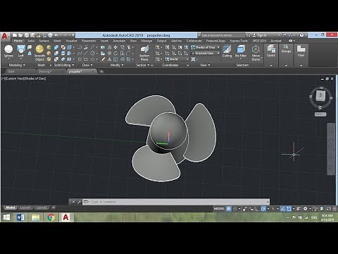Open the AutoCAD application menu logo
Screen dimensions: 338x254
point(5,37)
